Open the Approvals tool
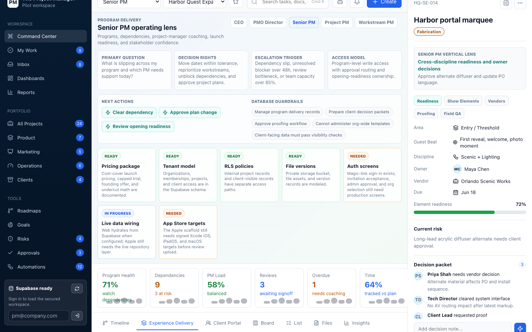The height and width of the screenshot is (332, 532). (45, 253)
